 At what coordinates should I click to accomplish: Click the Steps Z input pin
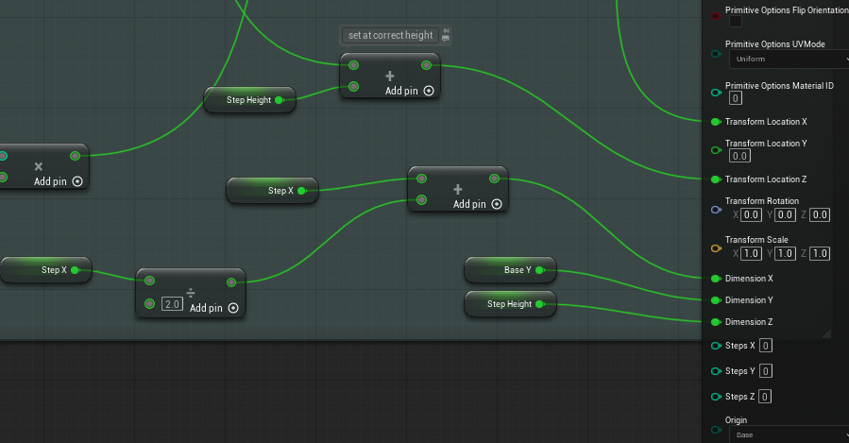point(716,397)
